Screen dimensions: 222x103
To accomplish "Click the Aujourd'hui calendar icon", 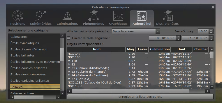I will [142, 16].
